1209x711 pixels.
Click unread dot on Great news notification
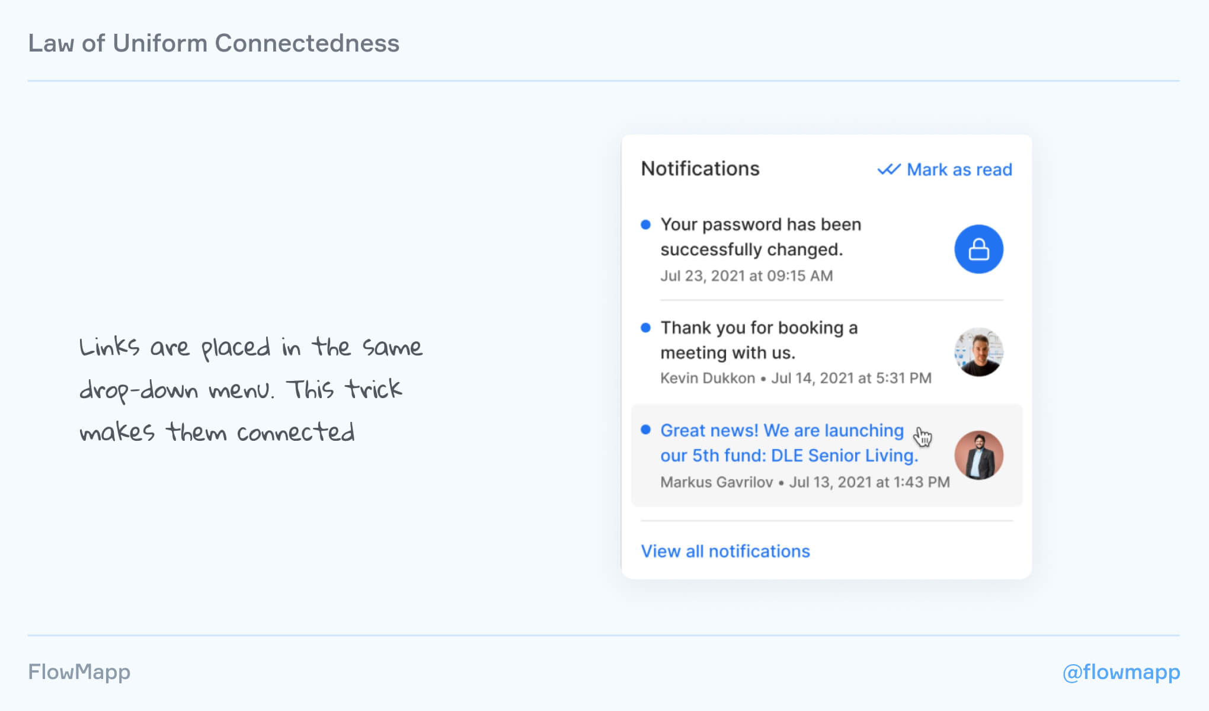646,430
